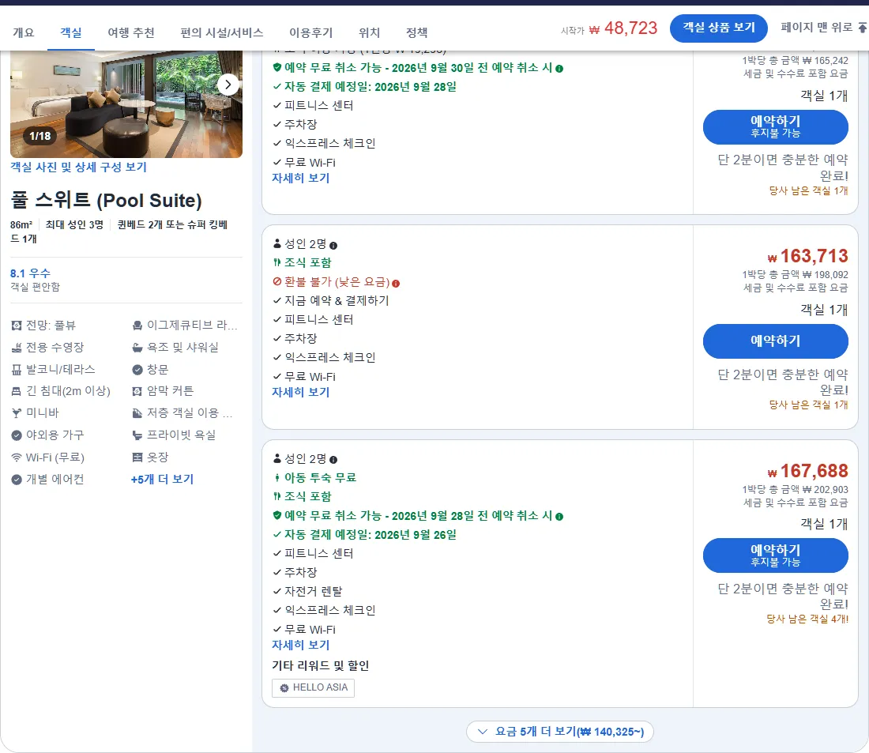Click 발코니/테라스 amenity icon
The width and height of the screenshot is (869, 753).
[17, 370]
